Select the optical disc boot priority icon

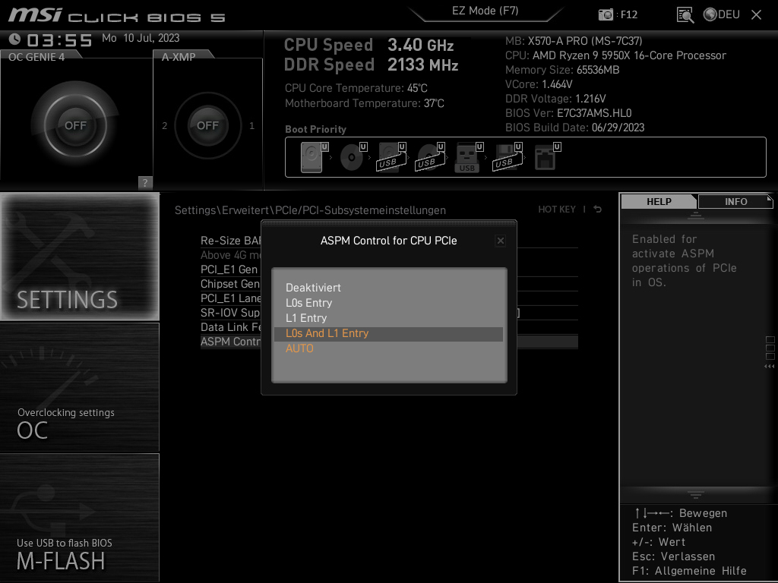(x=353, y=157)
